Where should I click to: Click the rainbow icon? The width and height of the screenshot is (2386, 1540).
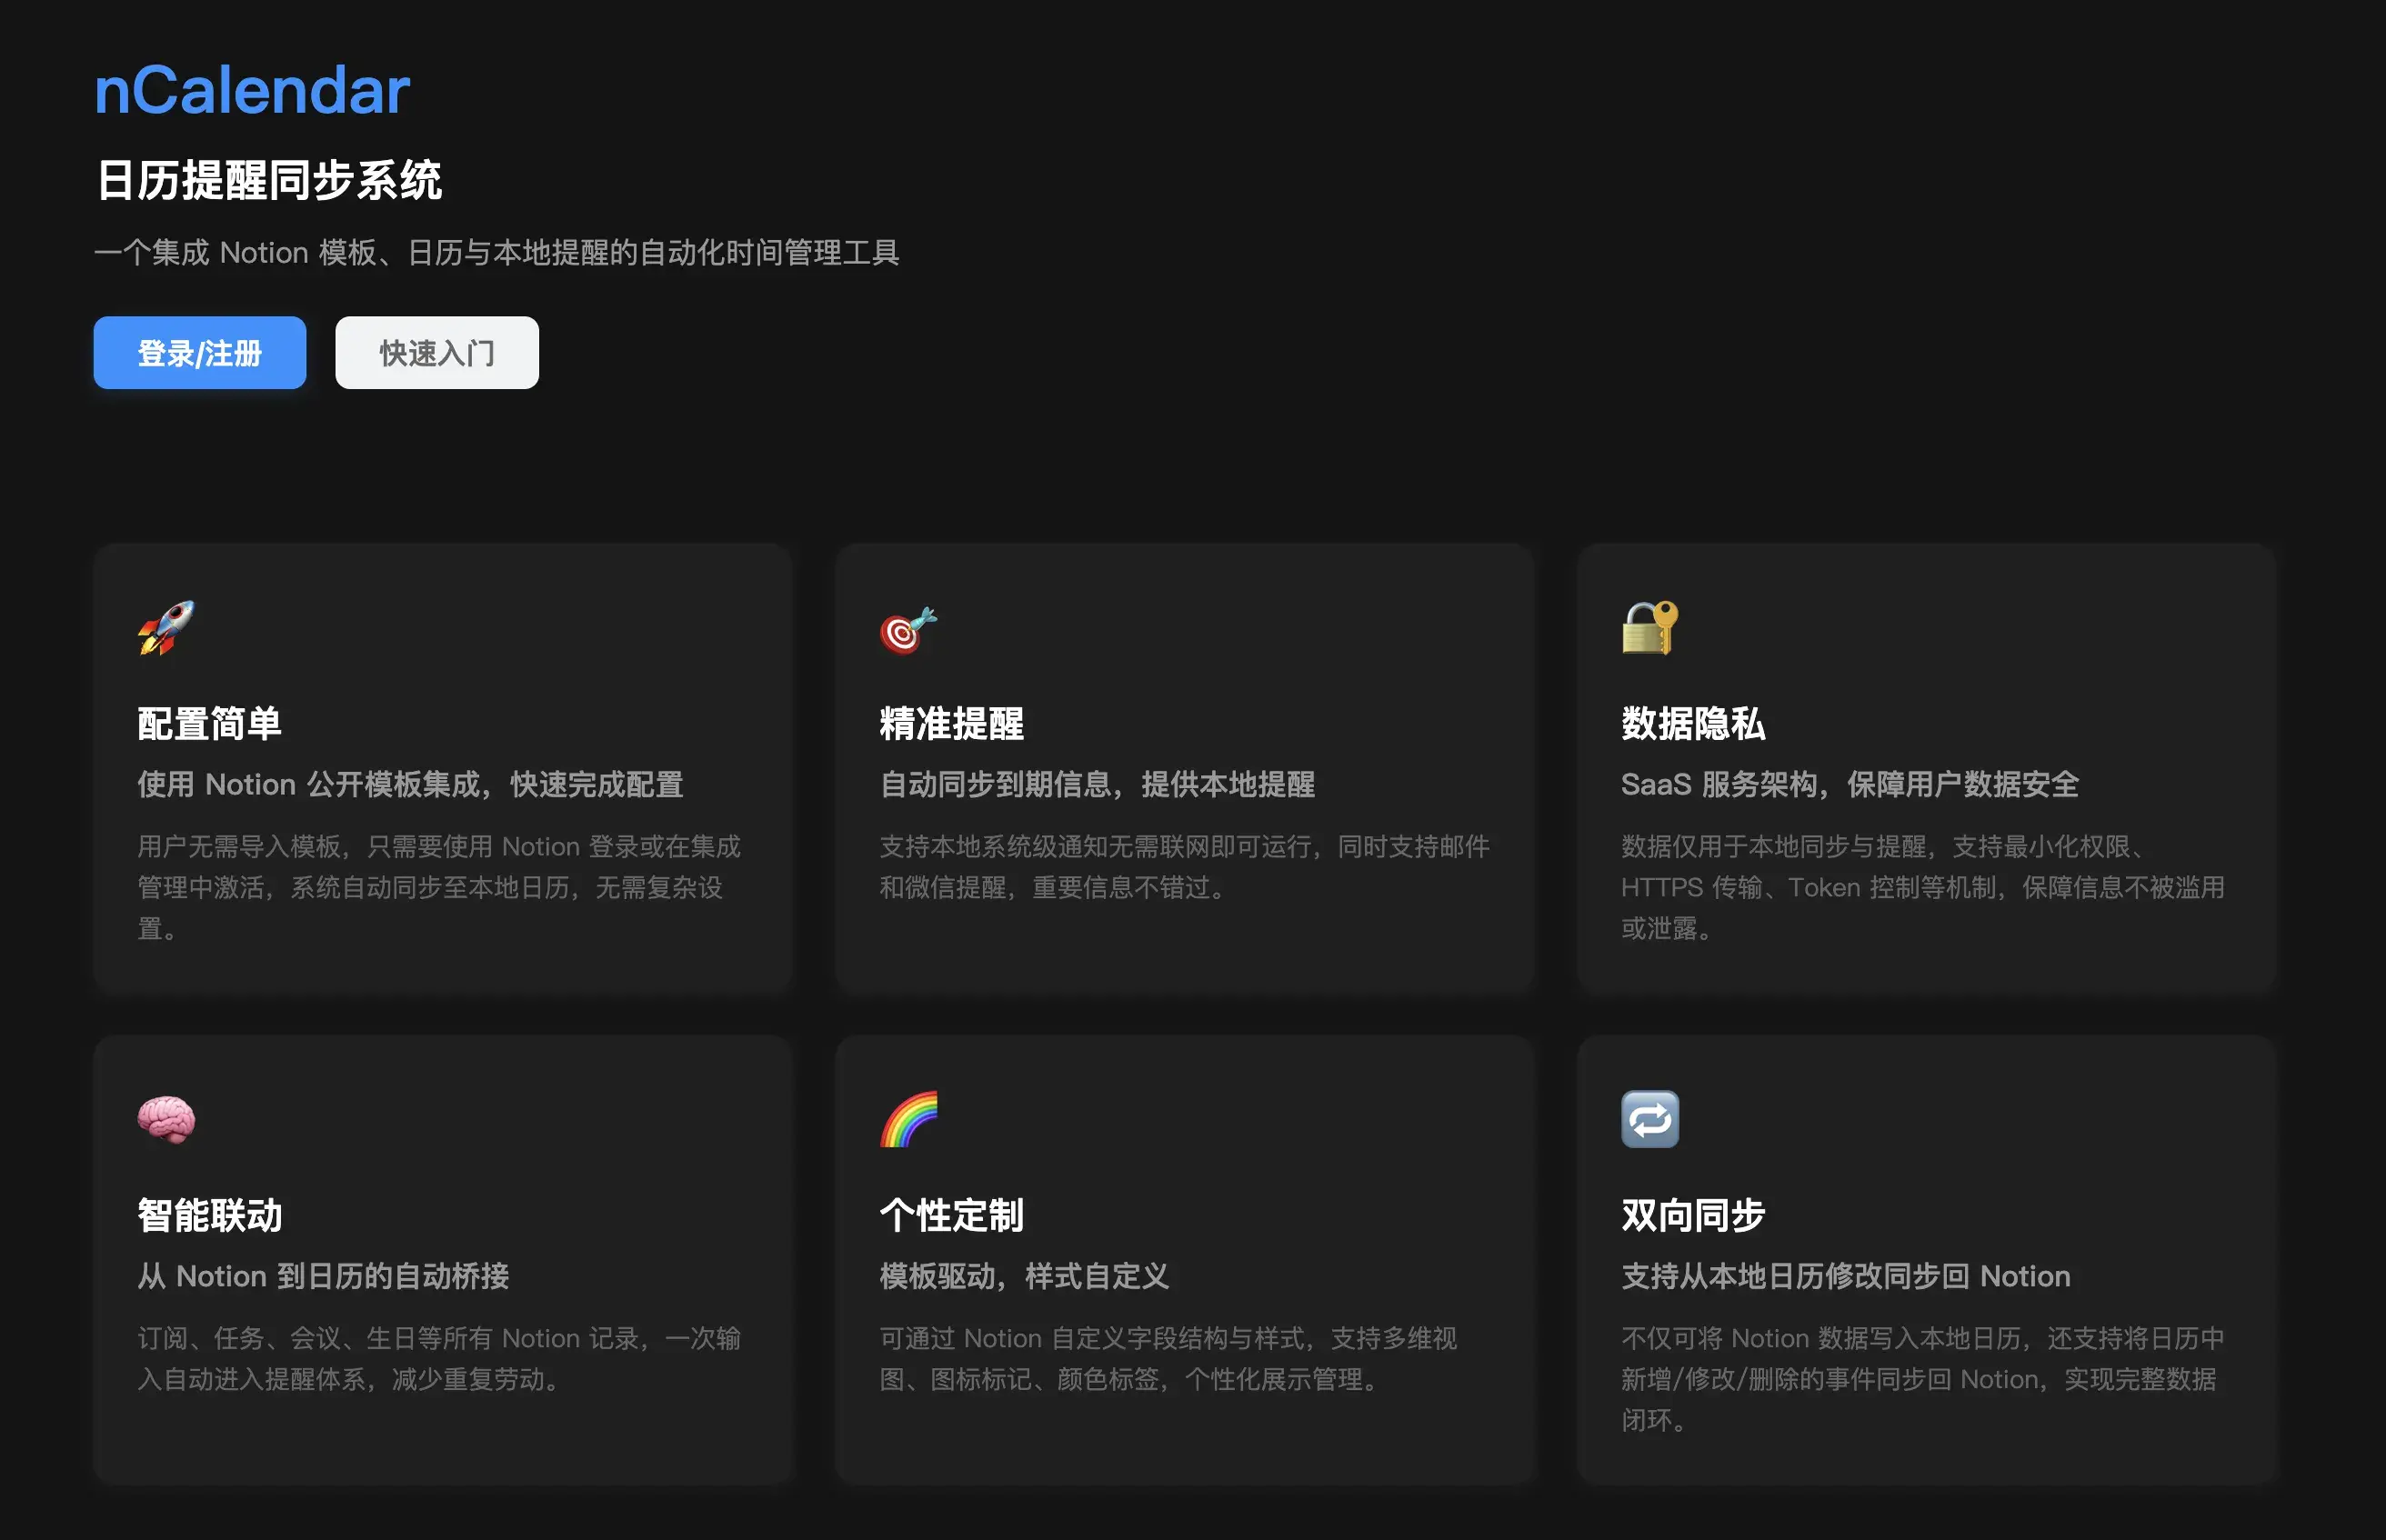click(908, 1120)
